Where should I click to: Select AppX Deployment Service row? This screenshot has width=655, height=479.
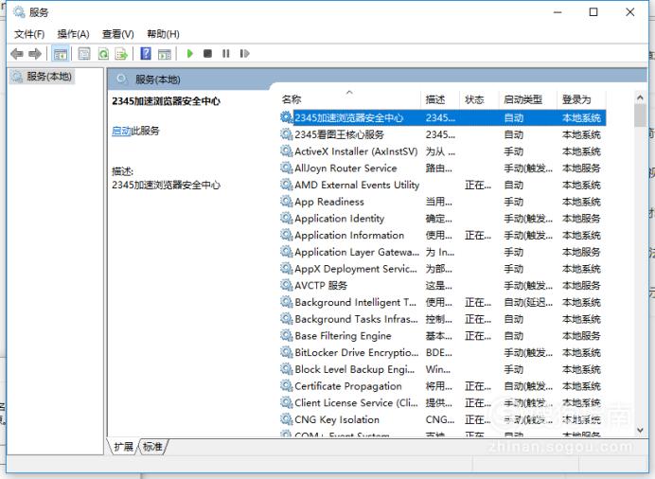click(442, 269)
